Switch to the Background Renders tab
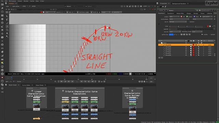The width and height of the screenshot is (219, 123). click(179, 3)
